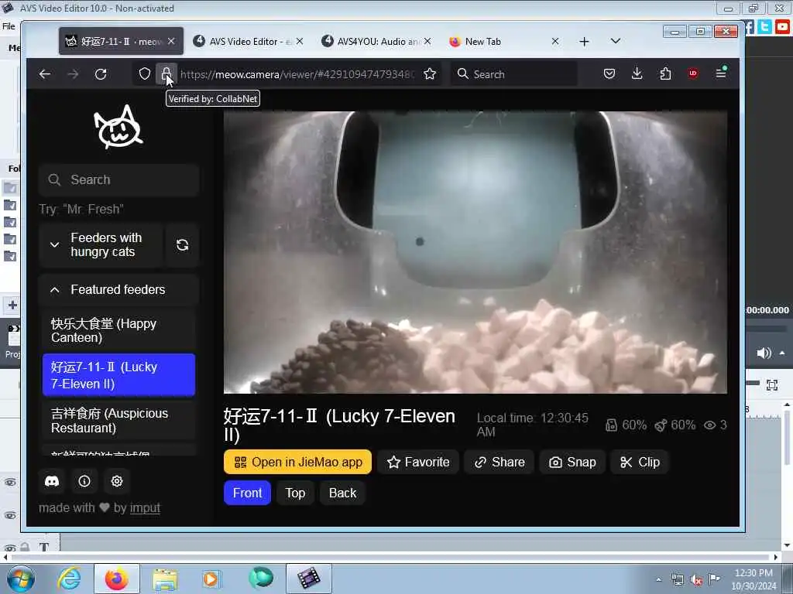Open the info icon in sidebar
This screenshot has height=594, width=793.
coord(84,481)
